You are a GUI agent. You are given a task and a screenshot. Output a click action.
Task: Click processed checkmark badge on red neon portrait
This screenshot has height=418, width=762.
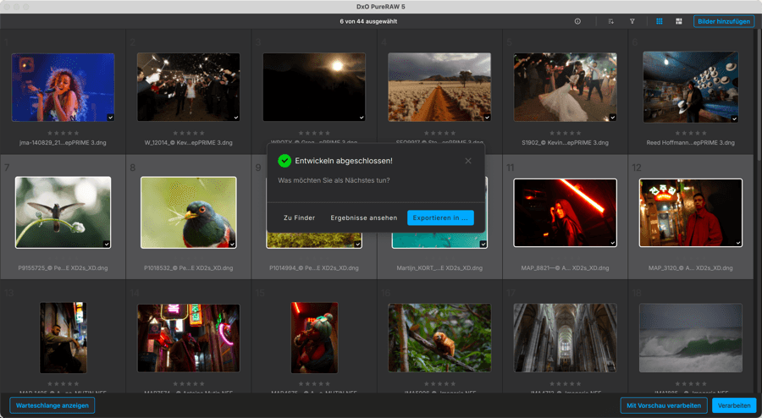612,243
